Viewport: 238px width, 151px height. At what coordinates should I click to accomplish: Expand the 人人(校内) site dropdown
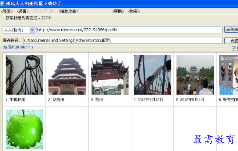(x=32, y=30)
